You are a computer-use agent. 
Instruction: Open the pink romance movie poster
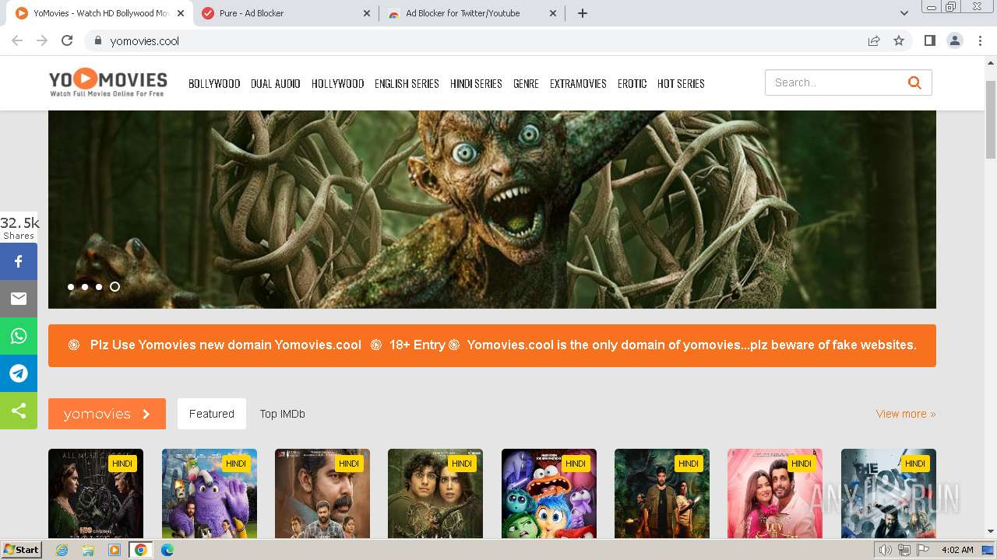click(775, 493)
